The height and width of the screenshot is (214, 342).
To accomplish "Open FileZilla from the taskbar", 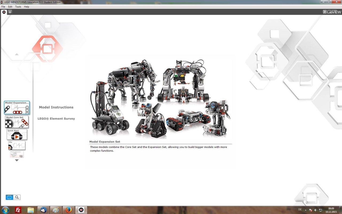I will [18, 210].
